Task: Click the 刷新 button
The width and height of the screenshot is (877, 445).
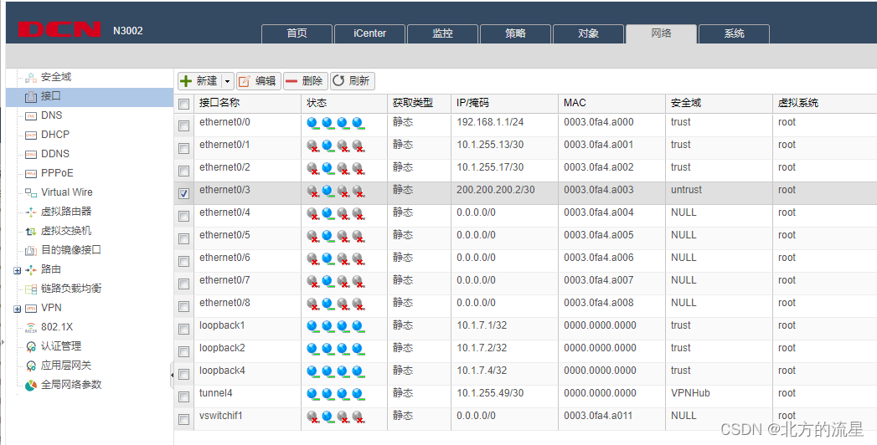Action: 353,81
